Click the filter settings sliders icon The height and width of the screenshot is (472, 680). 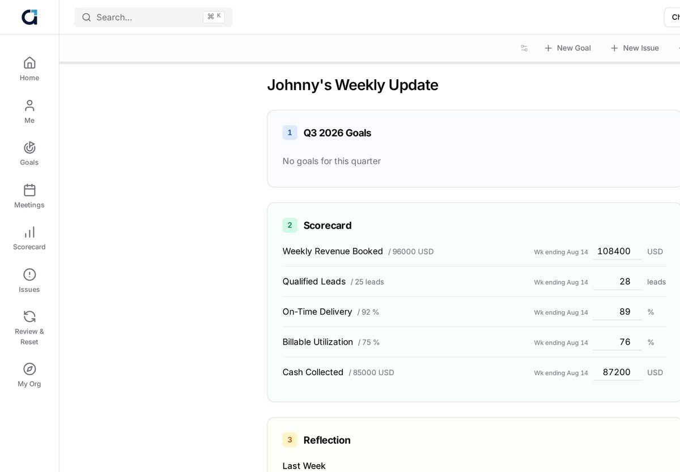524,48
